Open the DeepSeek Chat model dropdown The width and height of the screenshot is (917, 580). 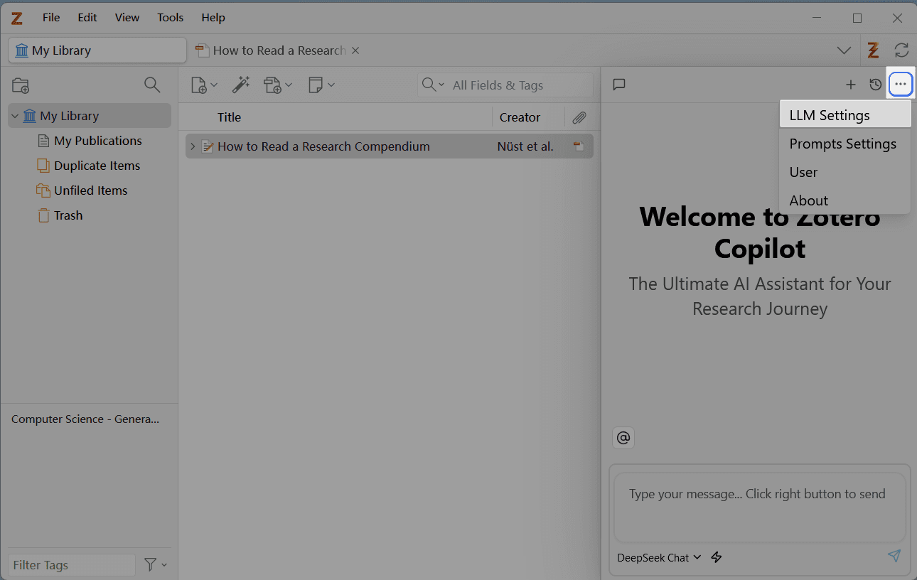pos(659,557)
